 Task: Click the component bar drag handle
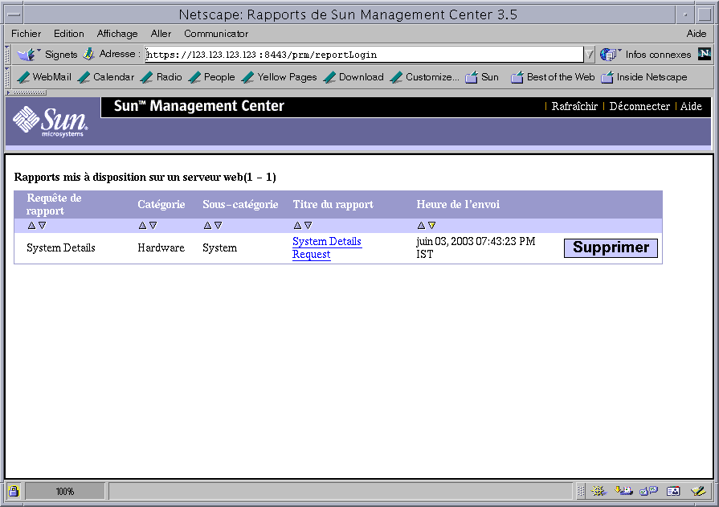[x=581, y=491]
